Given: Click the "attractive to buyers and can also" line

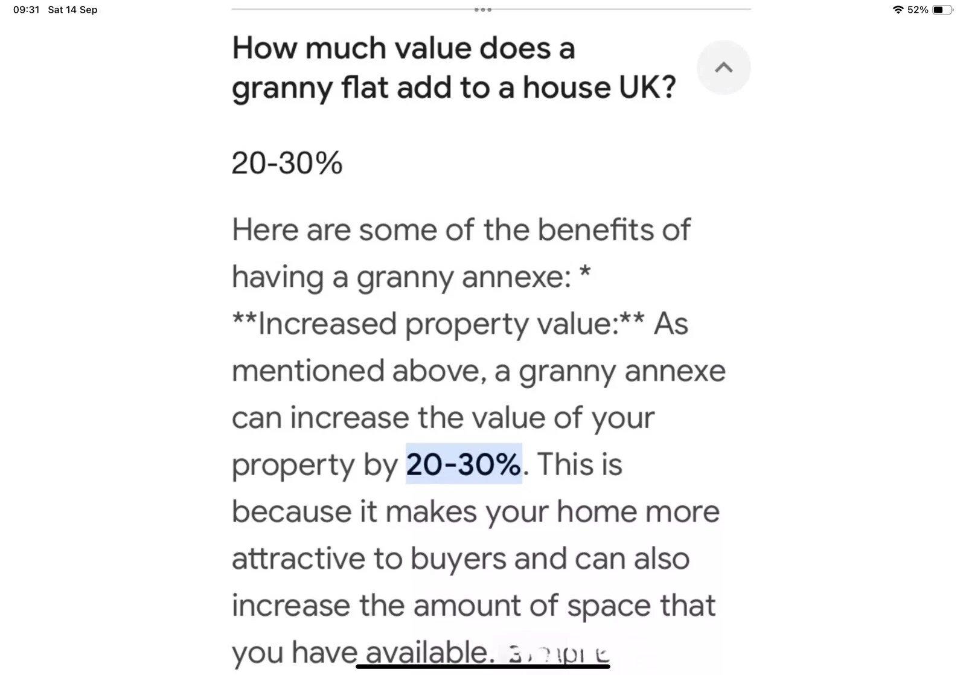Looking at the screenshot, I should point(461,558).
